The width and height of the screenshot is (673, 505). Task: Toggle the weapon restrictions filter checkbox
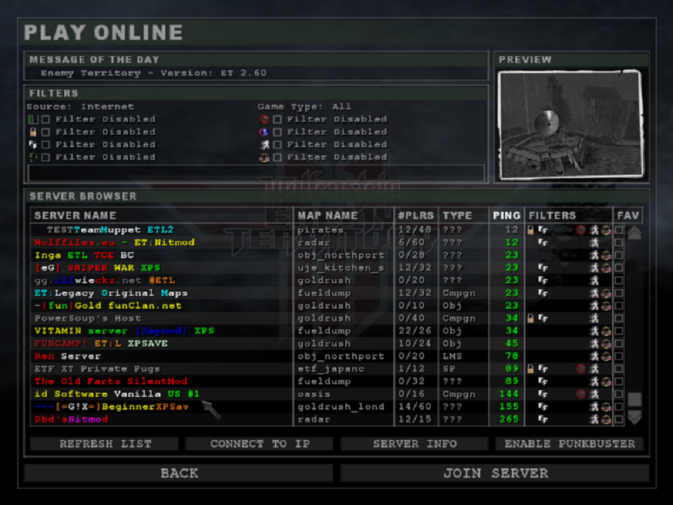[x=278, y=132]
